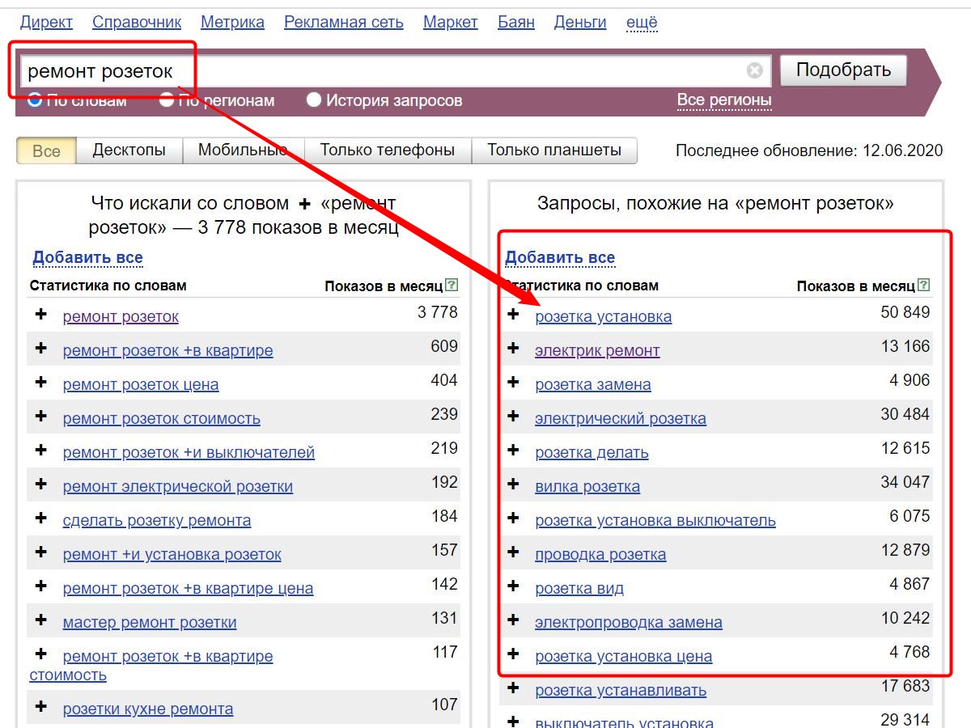
Task: Add 'ремонт +и установка розеток' plus icon
Action: pyautogui.click(x=41, y=552)
